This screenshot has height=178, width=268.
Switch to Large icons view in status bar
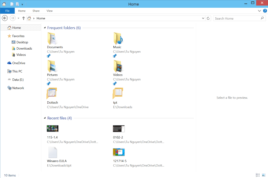[264, 175]
